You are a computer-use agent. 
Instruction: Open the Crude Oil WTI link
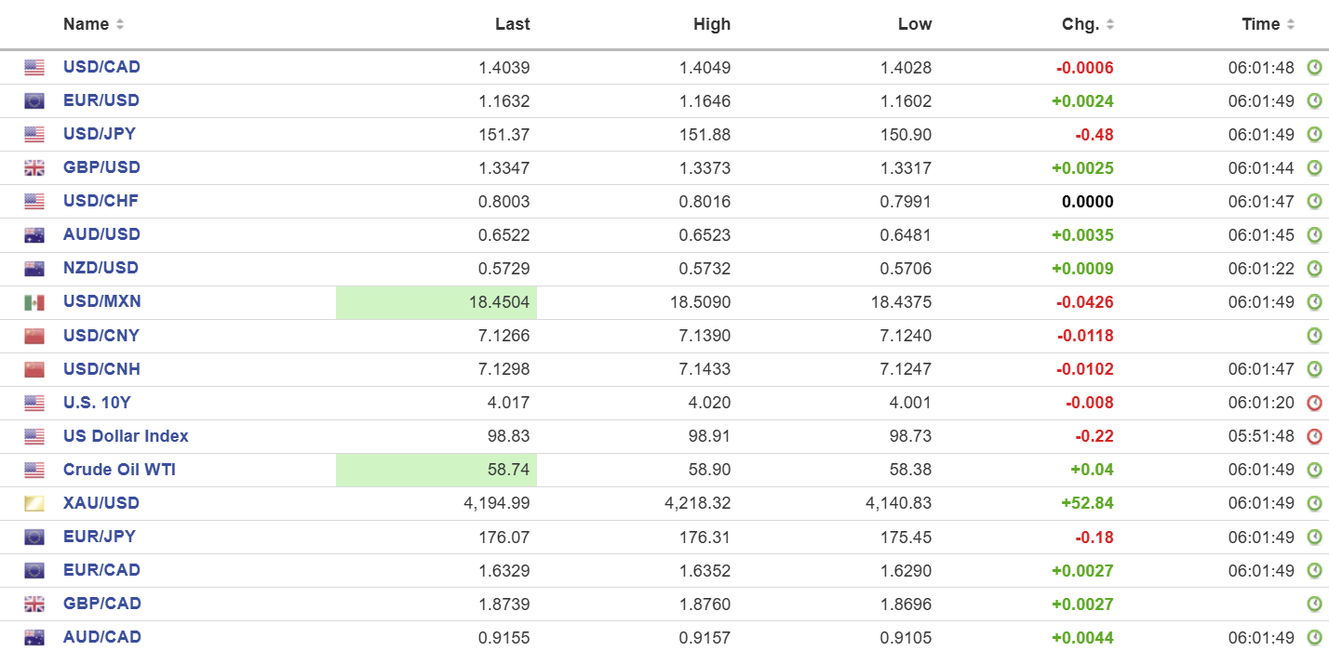[x=119, y=470]
